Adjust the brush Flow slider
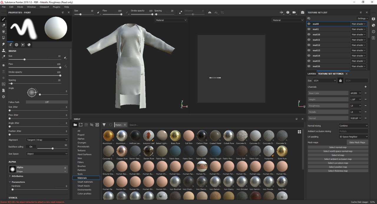This screenshot has width=377, height=204. pyautogui.click(x=35, y=67)
